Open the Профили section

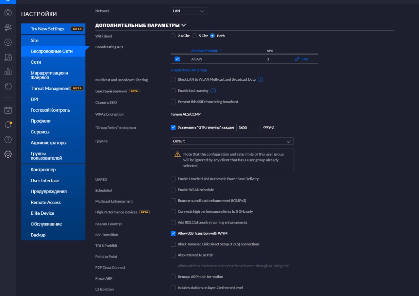click(x=53, y=121)
